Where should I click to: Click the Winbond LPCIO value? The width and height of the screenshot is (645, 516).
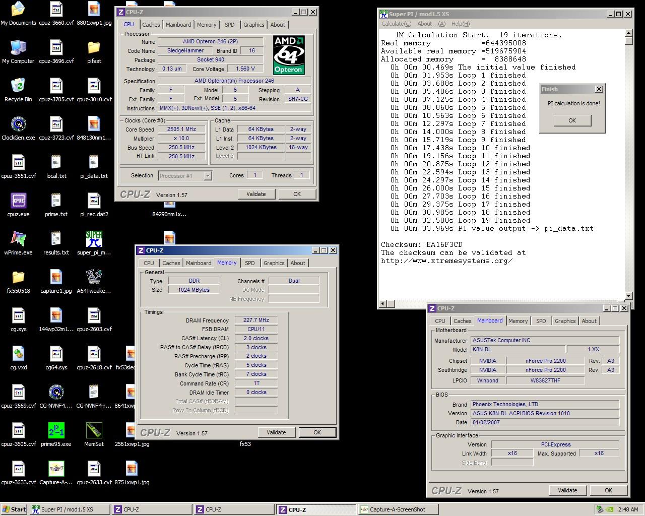(487, 381)
